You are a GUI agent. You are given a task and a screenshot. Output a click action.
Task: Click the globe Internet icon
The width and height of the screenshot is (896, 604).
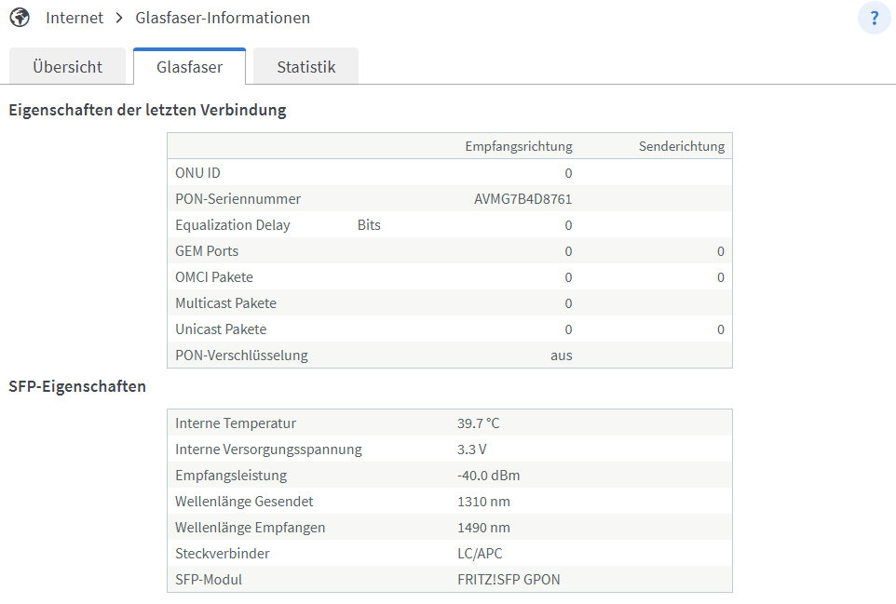(20, 18)
